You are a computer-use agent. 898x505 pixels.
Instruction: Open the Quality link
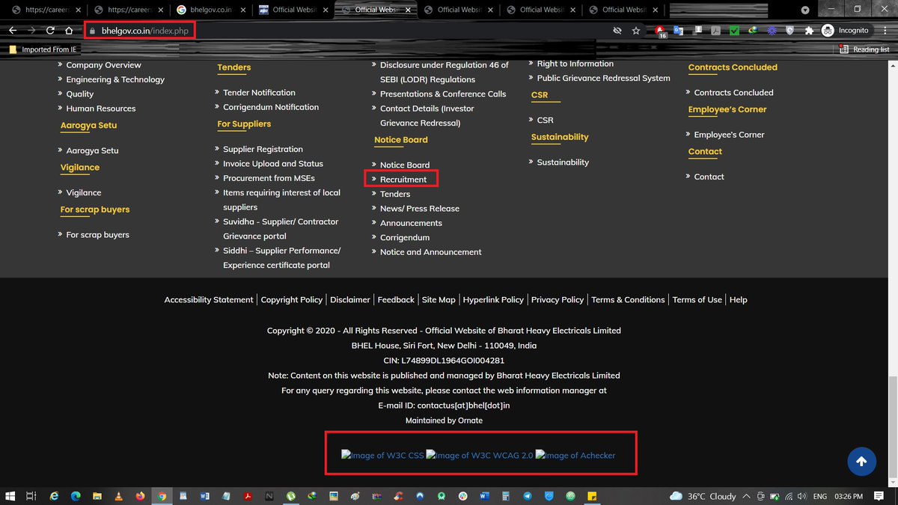click(80, 94)
